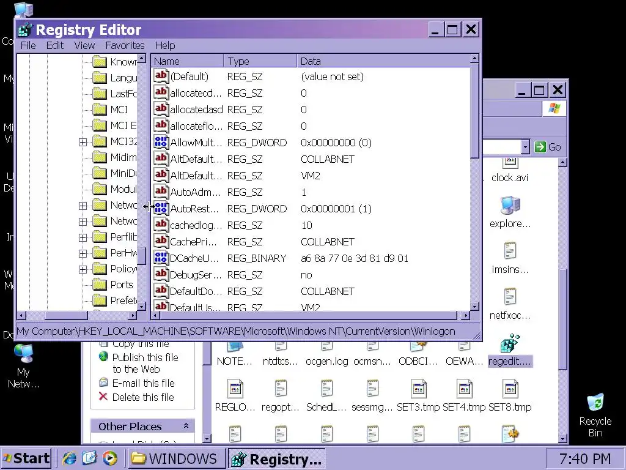Select the SET3.tmp file icon

(418, 389)
